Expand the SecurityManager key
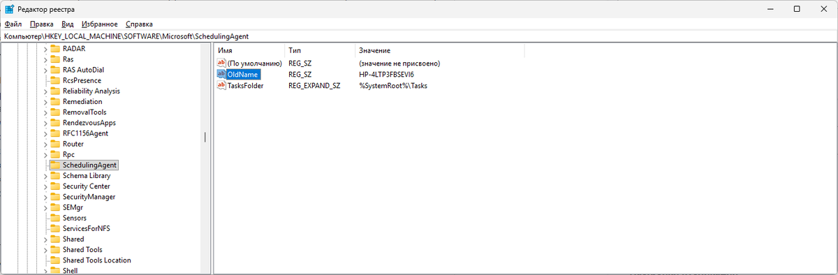The width and height of the screenshot is (838, 275). coord(45,197)
